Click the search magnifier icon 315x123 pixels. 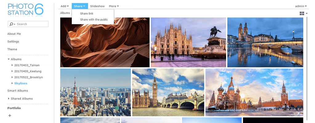pos(12,24)
